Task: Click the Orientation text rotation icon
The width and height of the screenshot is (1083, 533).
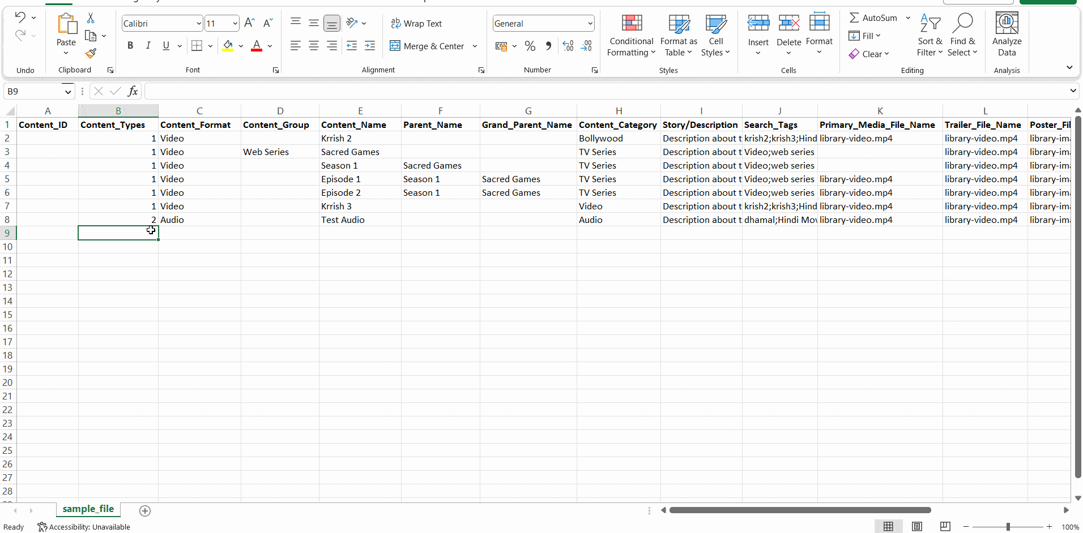Action: point(352,23)
